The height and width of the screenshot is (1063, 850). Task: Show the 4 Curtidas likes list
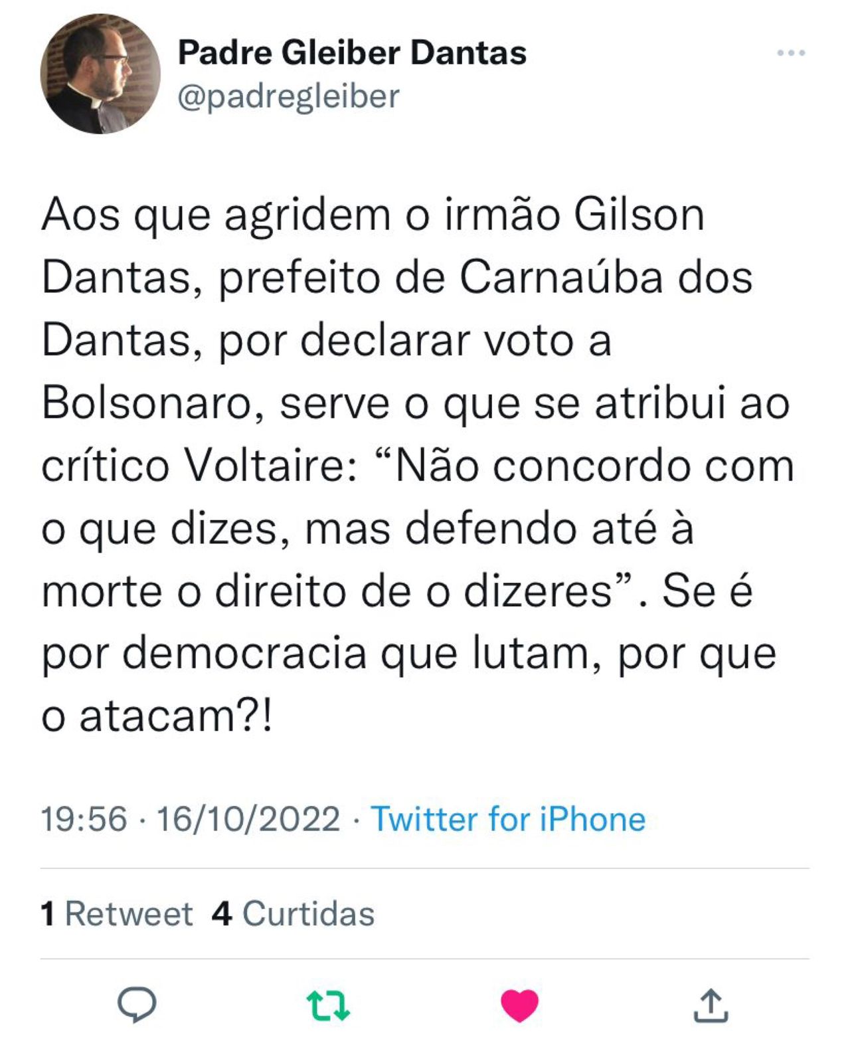[x=294, y=914]
